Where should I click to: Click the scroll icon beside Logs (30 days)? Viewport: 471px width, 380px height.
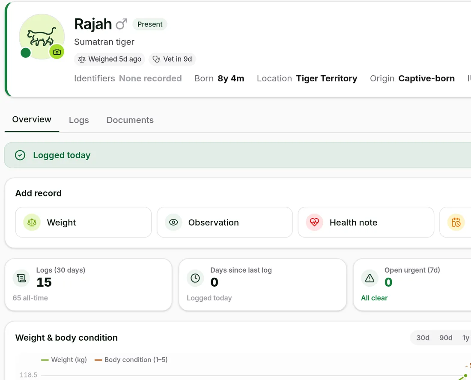click(x=21, y=278)
